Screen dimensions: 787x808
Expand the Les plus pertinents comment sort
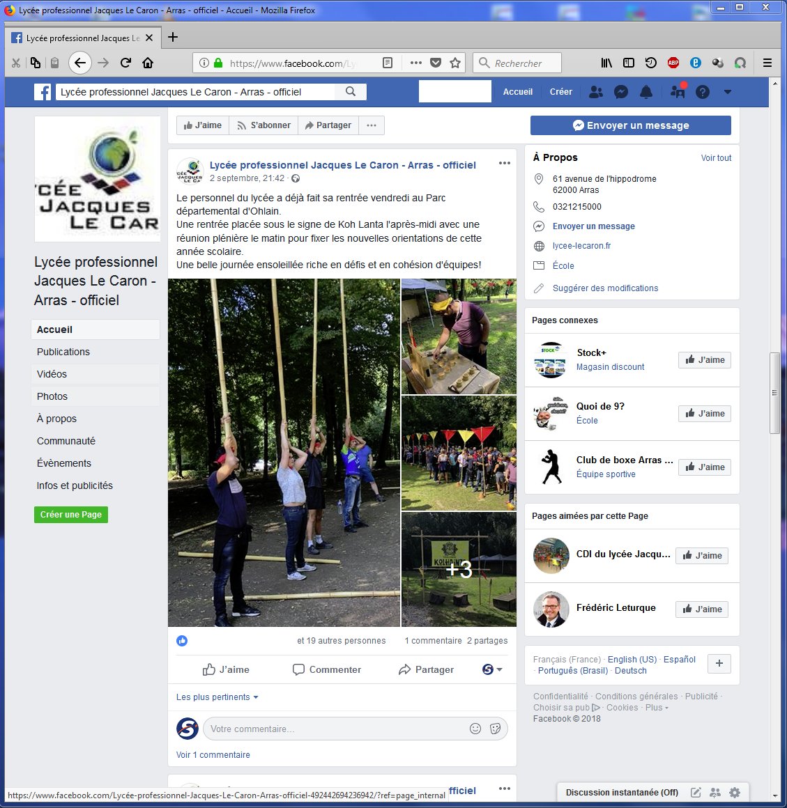coord(217,697)
